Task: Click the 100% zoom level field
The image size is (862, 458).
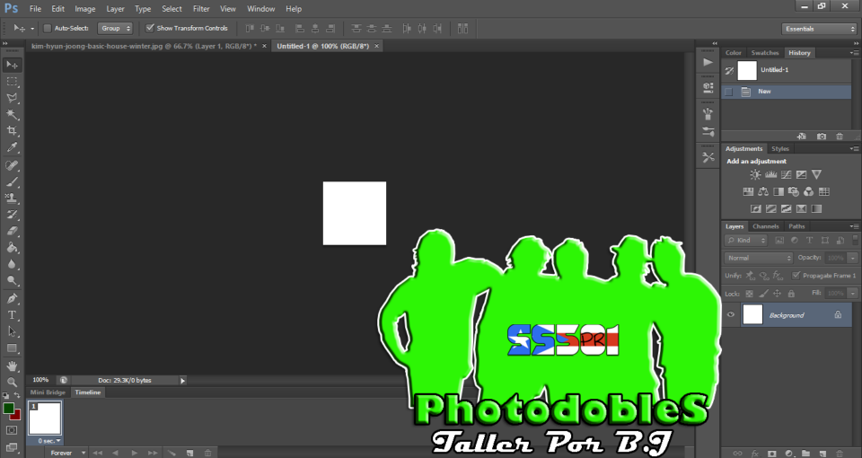Action: (x=40, y=381)
